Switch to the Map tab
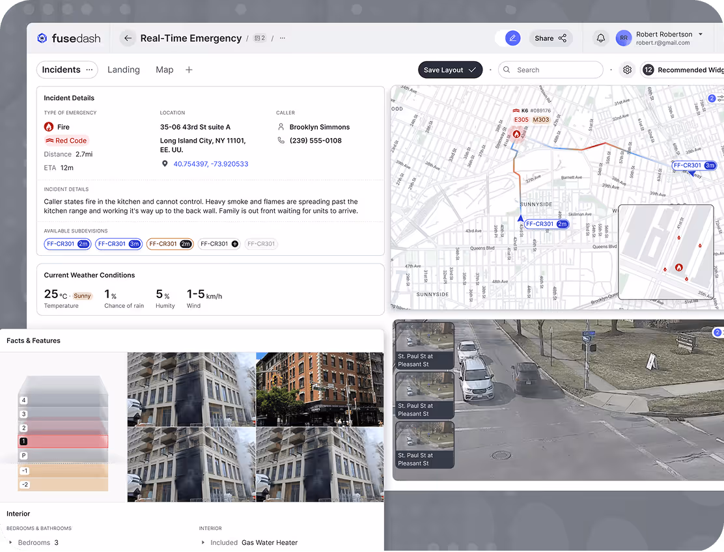The image size is (724, 552). tap(164, 70)
